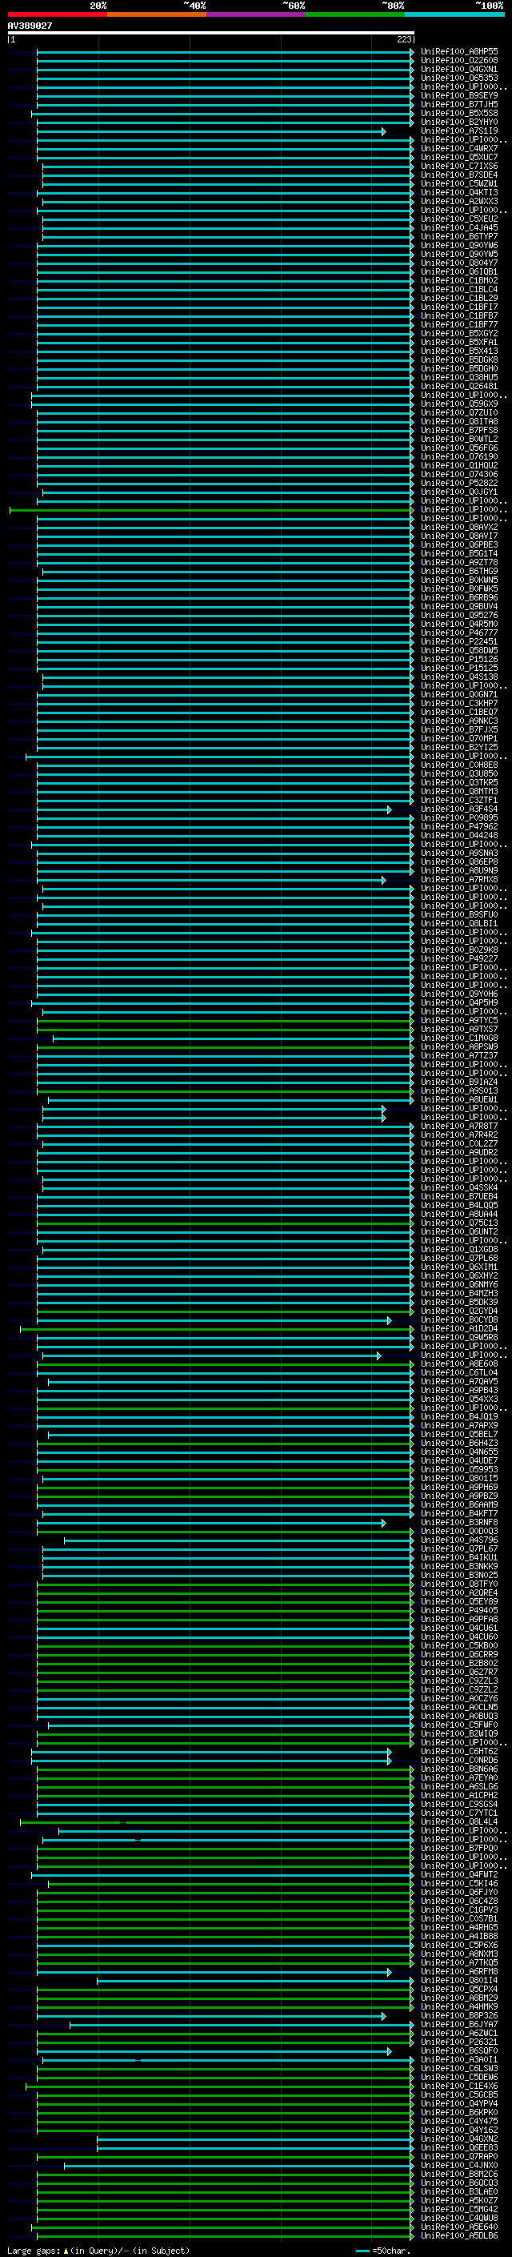
Task: Select the UniRef100_A7S1I9 label
Action: (x=459, y=131)
